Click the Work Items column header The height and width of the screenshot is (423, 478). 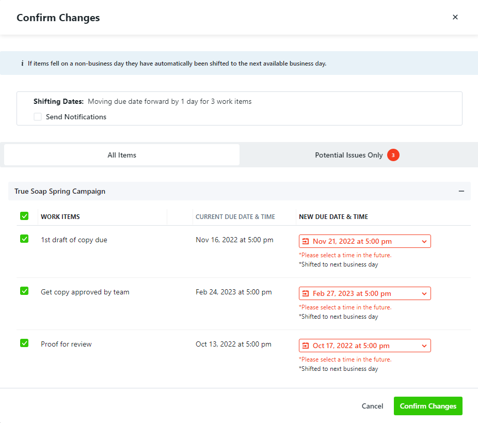pos(60,217)
